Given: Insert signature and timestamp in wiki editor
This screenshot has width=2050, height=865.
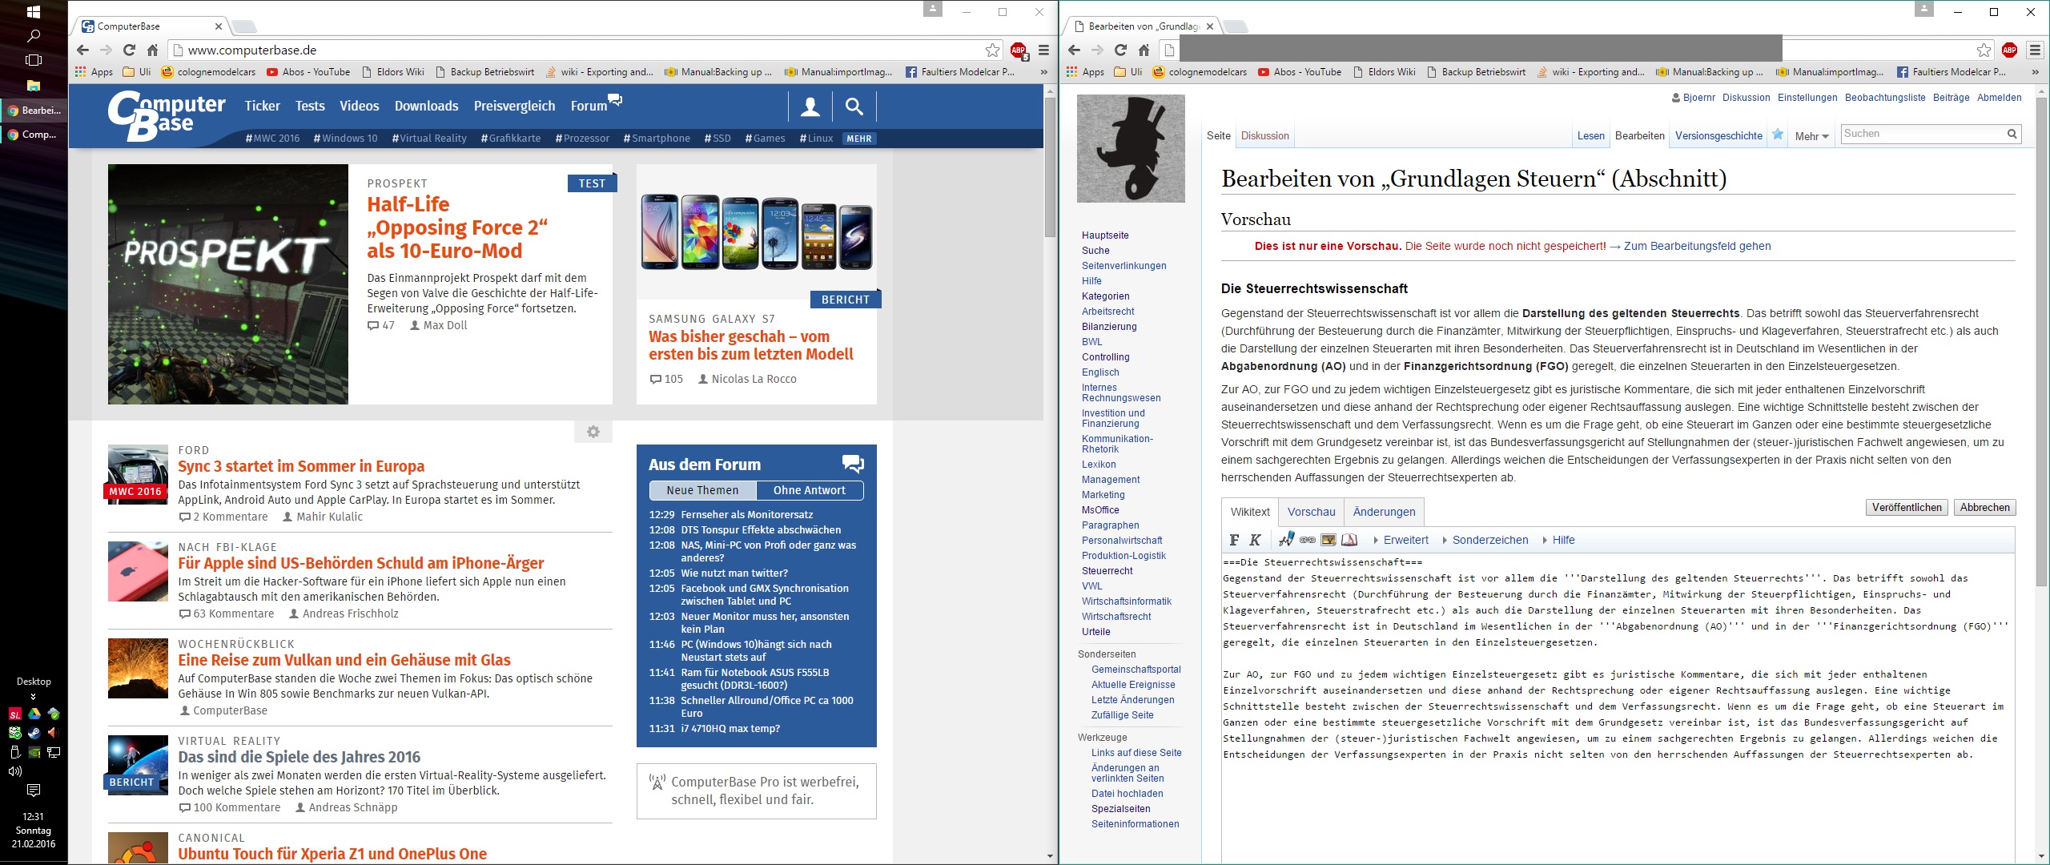Looking at the screenshot, I should click(x=1286, y=540).
